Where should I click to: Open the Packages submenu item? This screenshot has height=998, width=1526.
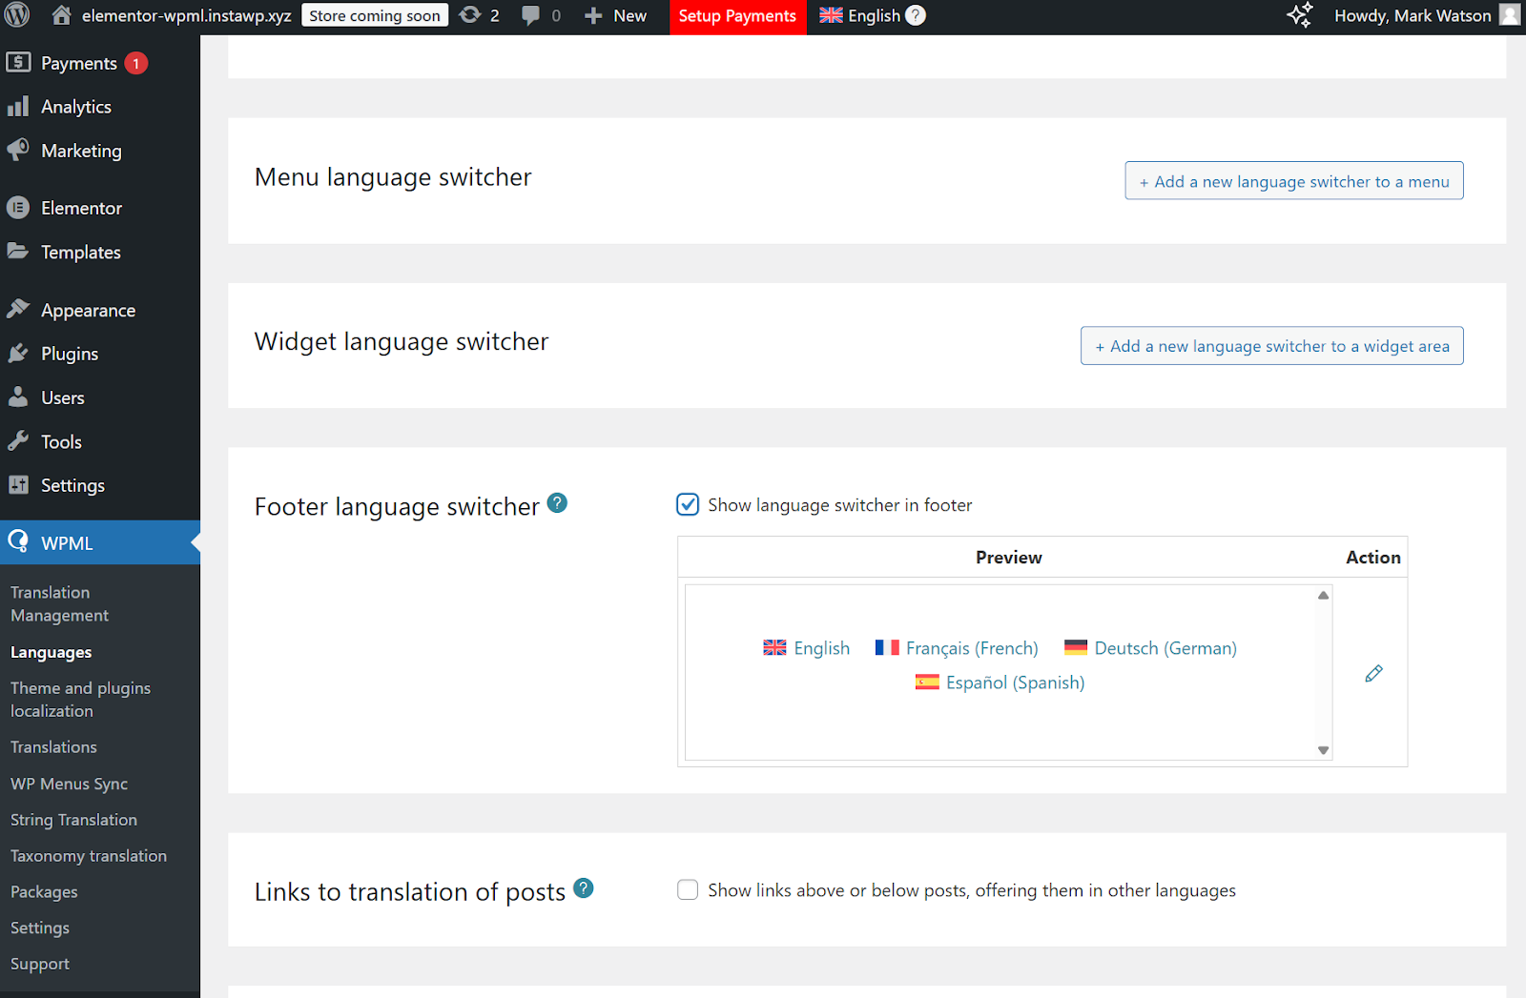[x=44, y=892]
